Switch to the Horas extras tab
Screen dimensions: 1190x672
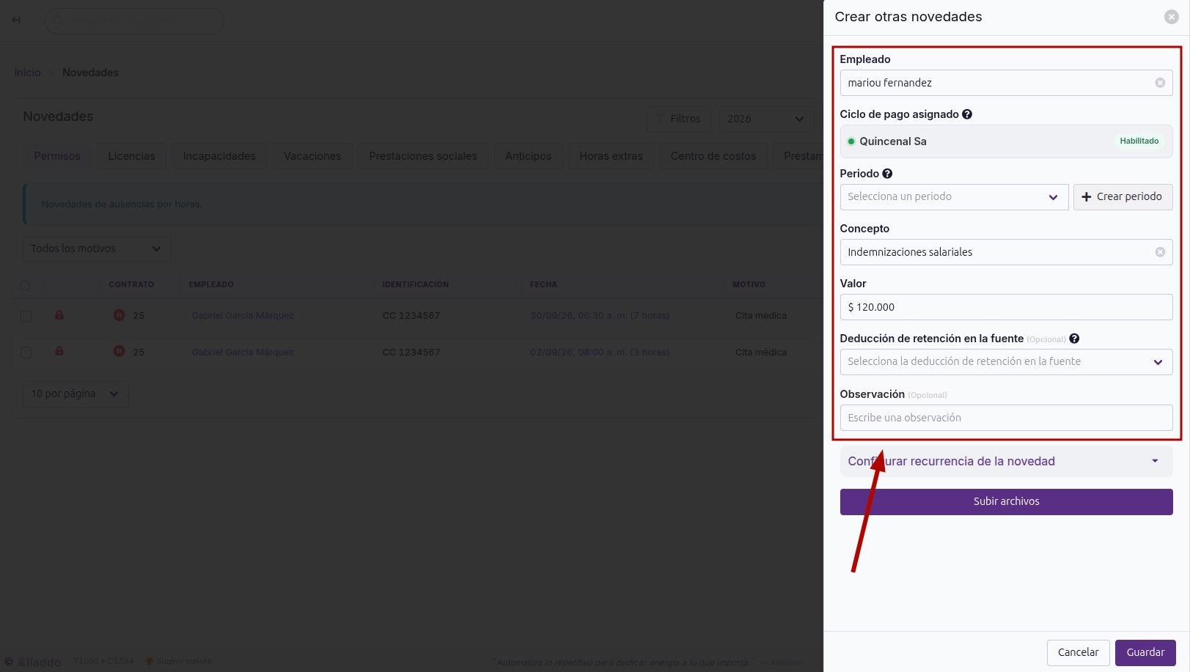[x=611, y=156]
